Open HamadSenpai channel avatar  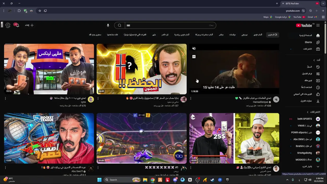click(x=276, y=99)
